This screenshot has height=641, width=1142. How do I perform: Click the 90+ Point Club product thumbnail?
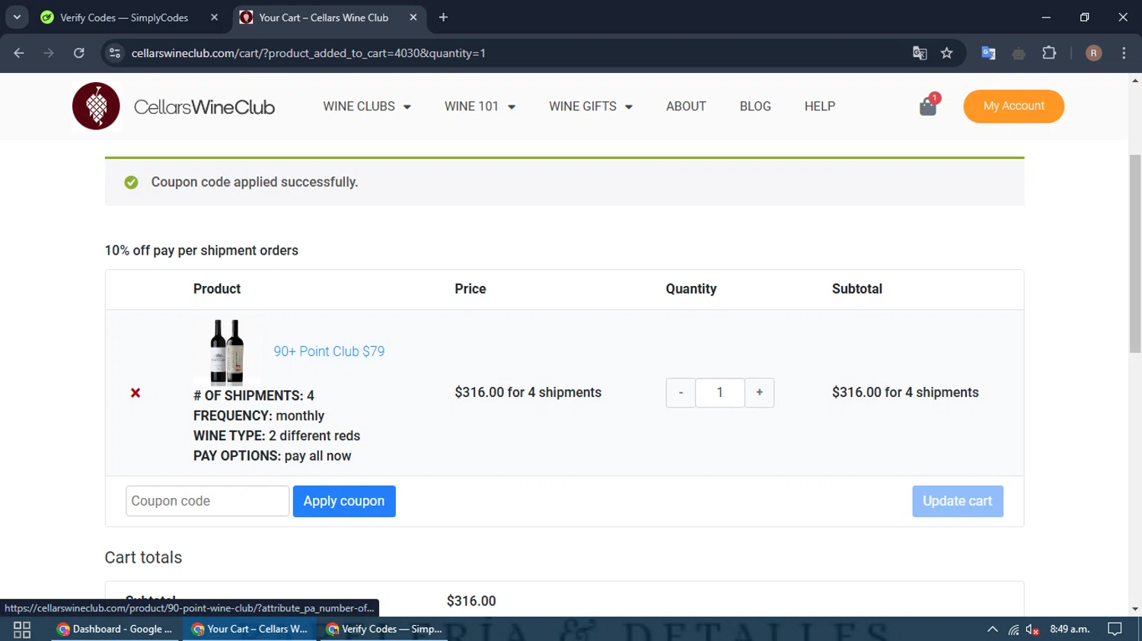pos(227,351)
